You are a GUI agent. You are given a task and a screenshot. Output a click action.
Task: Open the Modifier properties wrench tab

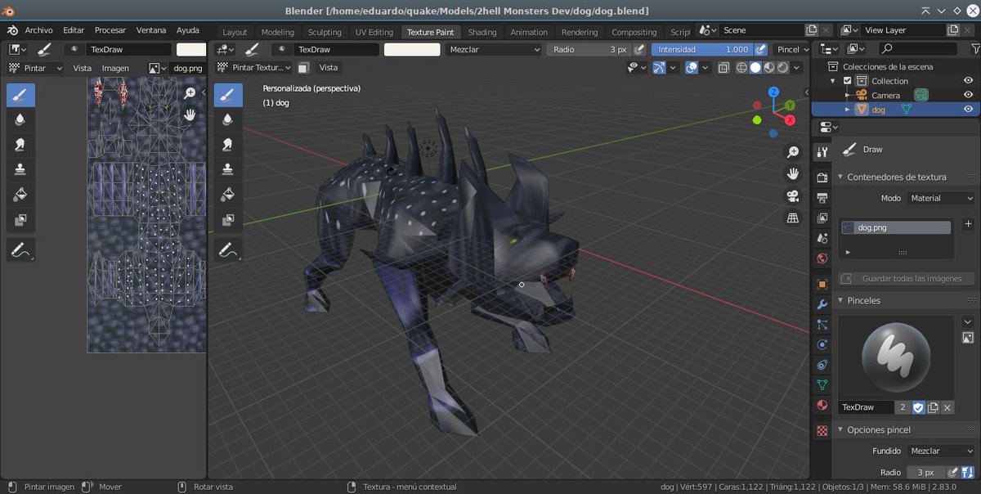821,302
